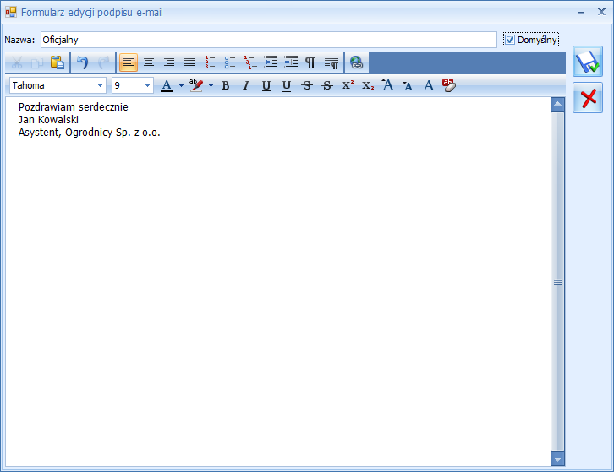Open the font dialog letter A icon
The height and width of the screenshot is (472, 614).
point(429,85)
